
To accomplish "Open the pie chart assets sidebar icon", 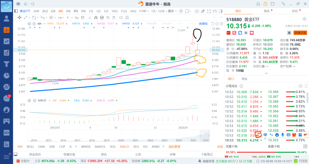I will point(7,76).
